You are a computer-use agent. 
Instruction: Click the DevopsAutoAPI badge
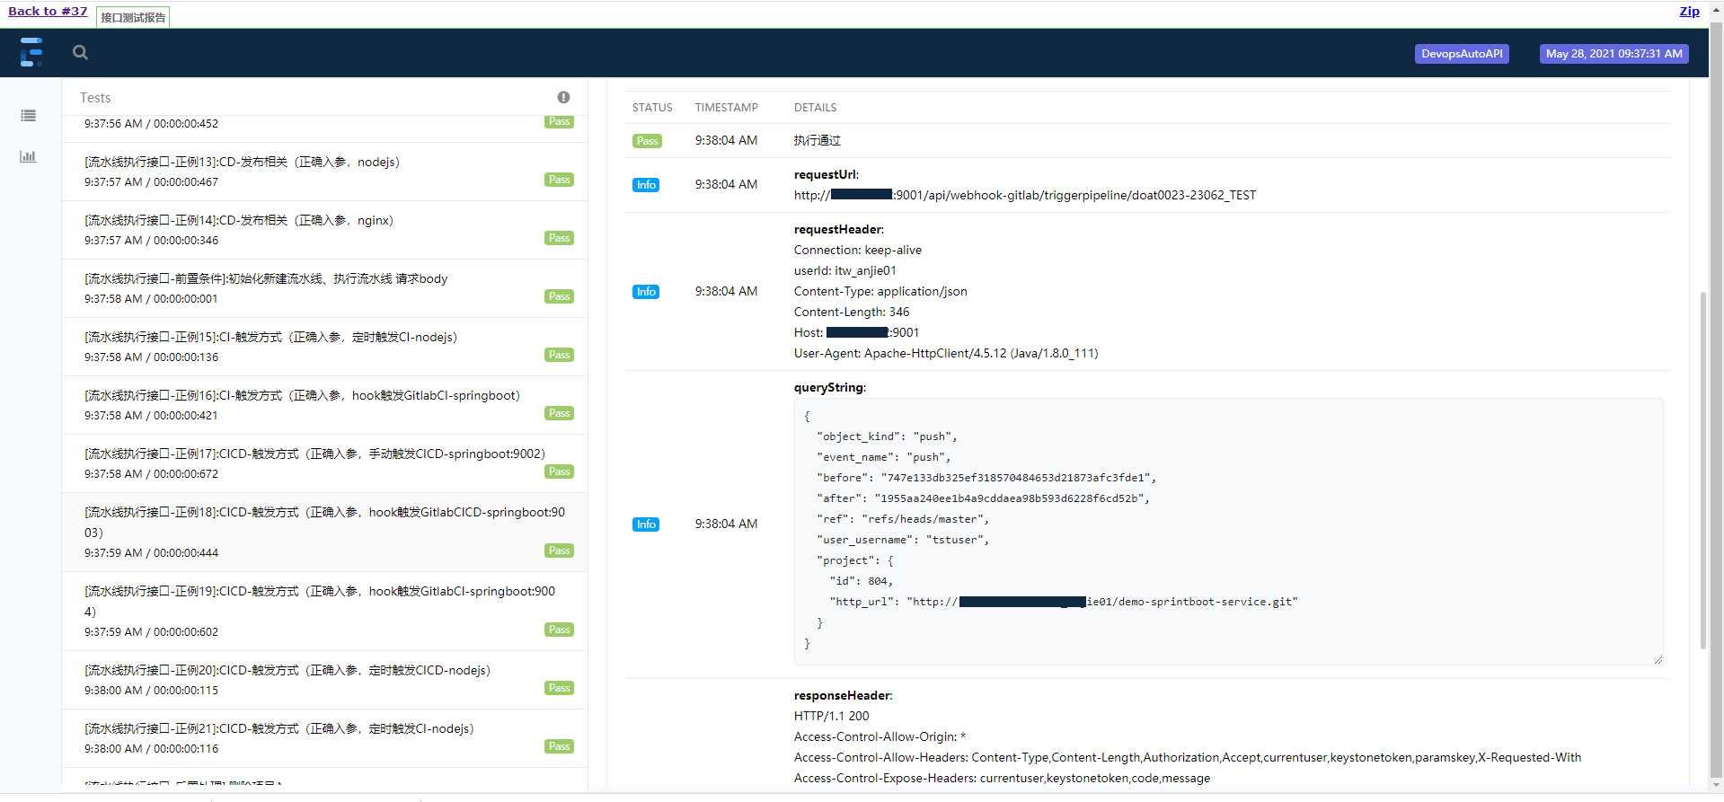pos(1462,54)
